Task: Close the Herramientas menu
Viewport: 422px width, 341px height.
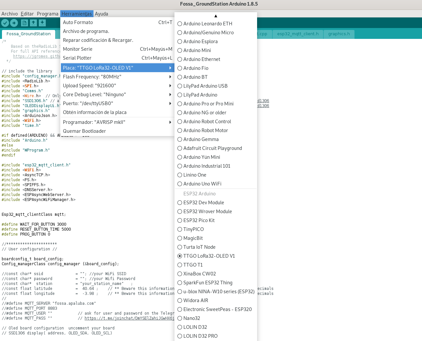Action: point(77,14)
